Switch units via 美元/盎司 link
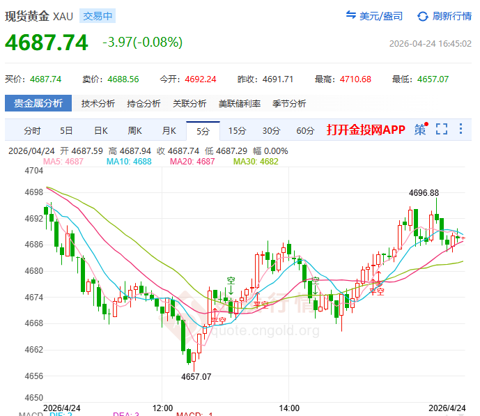This screenshot has height=416, width=480. click(x=381, y=16)
